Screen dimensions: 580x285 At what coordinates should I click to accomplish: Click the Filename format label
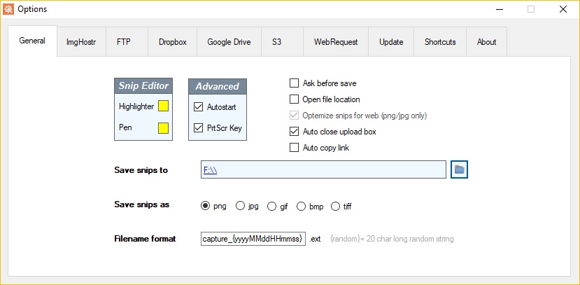(x=145, y=239)
